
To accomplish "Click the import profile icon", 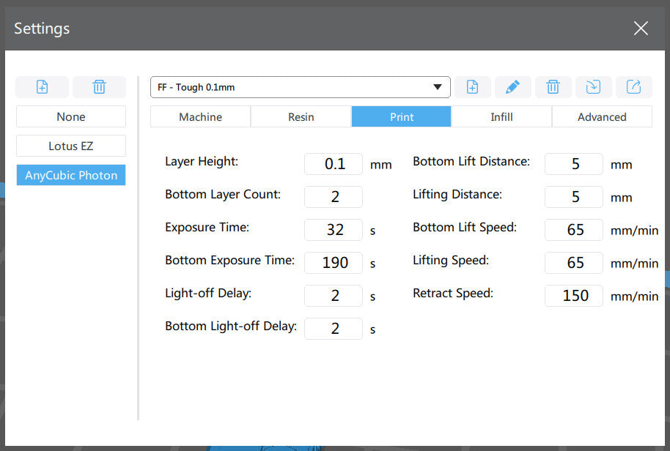I will 593,87.
